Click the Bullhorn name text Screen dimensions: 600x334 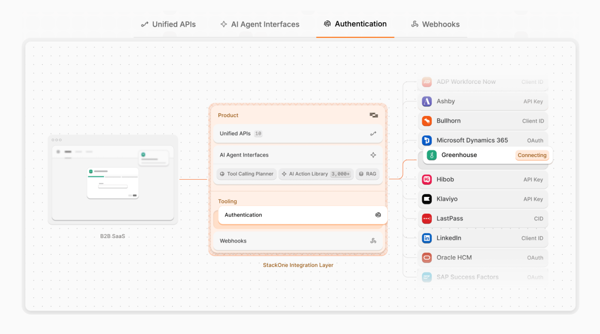pyautogui.click(x=448, y=121)
